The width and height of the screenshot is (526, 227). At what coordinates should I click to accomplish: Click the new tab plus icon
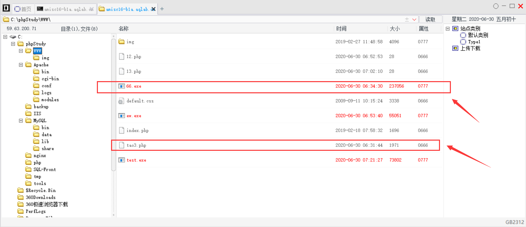tap(162, 9)
